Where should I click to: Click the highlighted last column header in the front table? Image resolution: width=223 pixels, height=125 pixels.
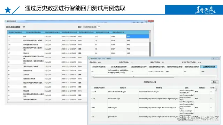pos(209,67)
